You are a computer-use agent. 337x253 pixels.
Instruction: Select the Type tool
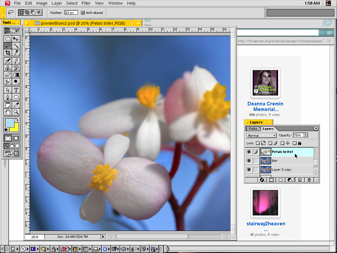16,90
